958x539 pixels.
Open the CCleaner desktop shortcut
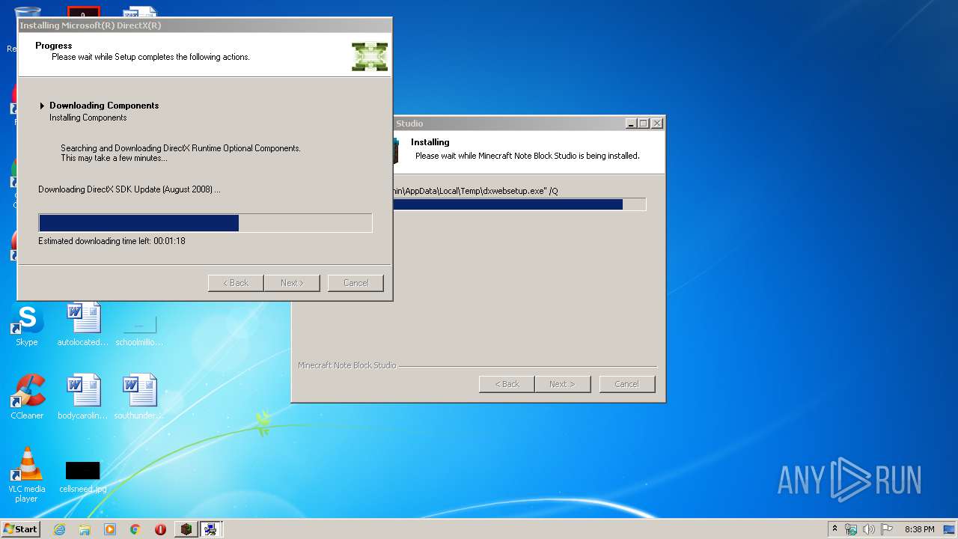click(27, 397)
